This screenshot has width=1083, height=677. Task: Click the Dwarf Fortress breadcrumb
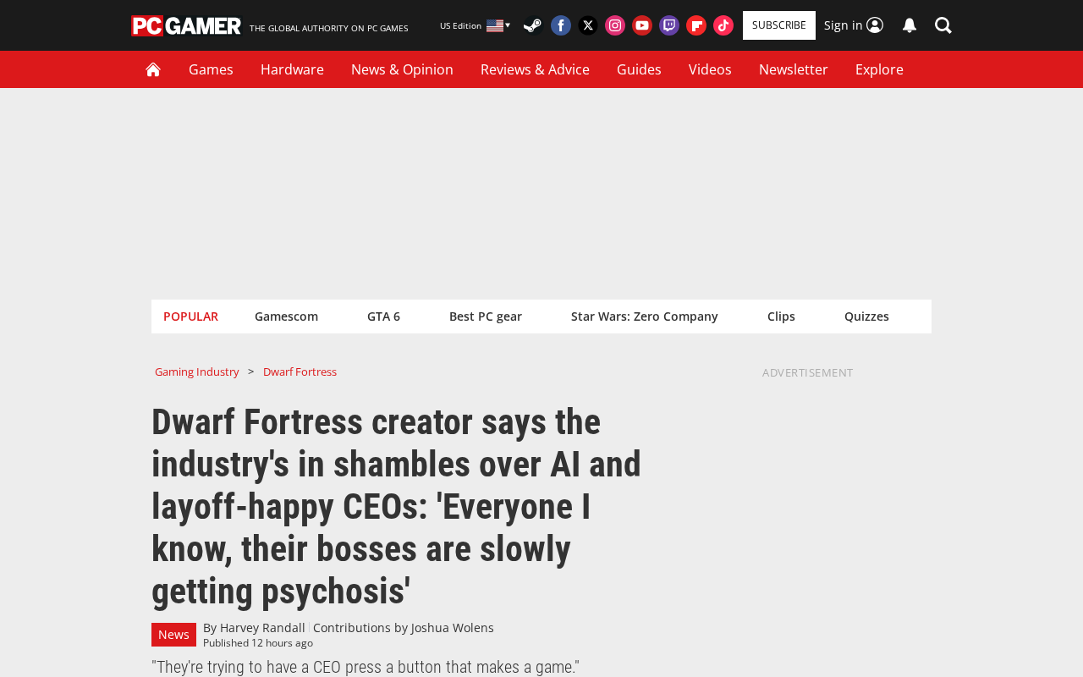click(x=300, y=372)
